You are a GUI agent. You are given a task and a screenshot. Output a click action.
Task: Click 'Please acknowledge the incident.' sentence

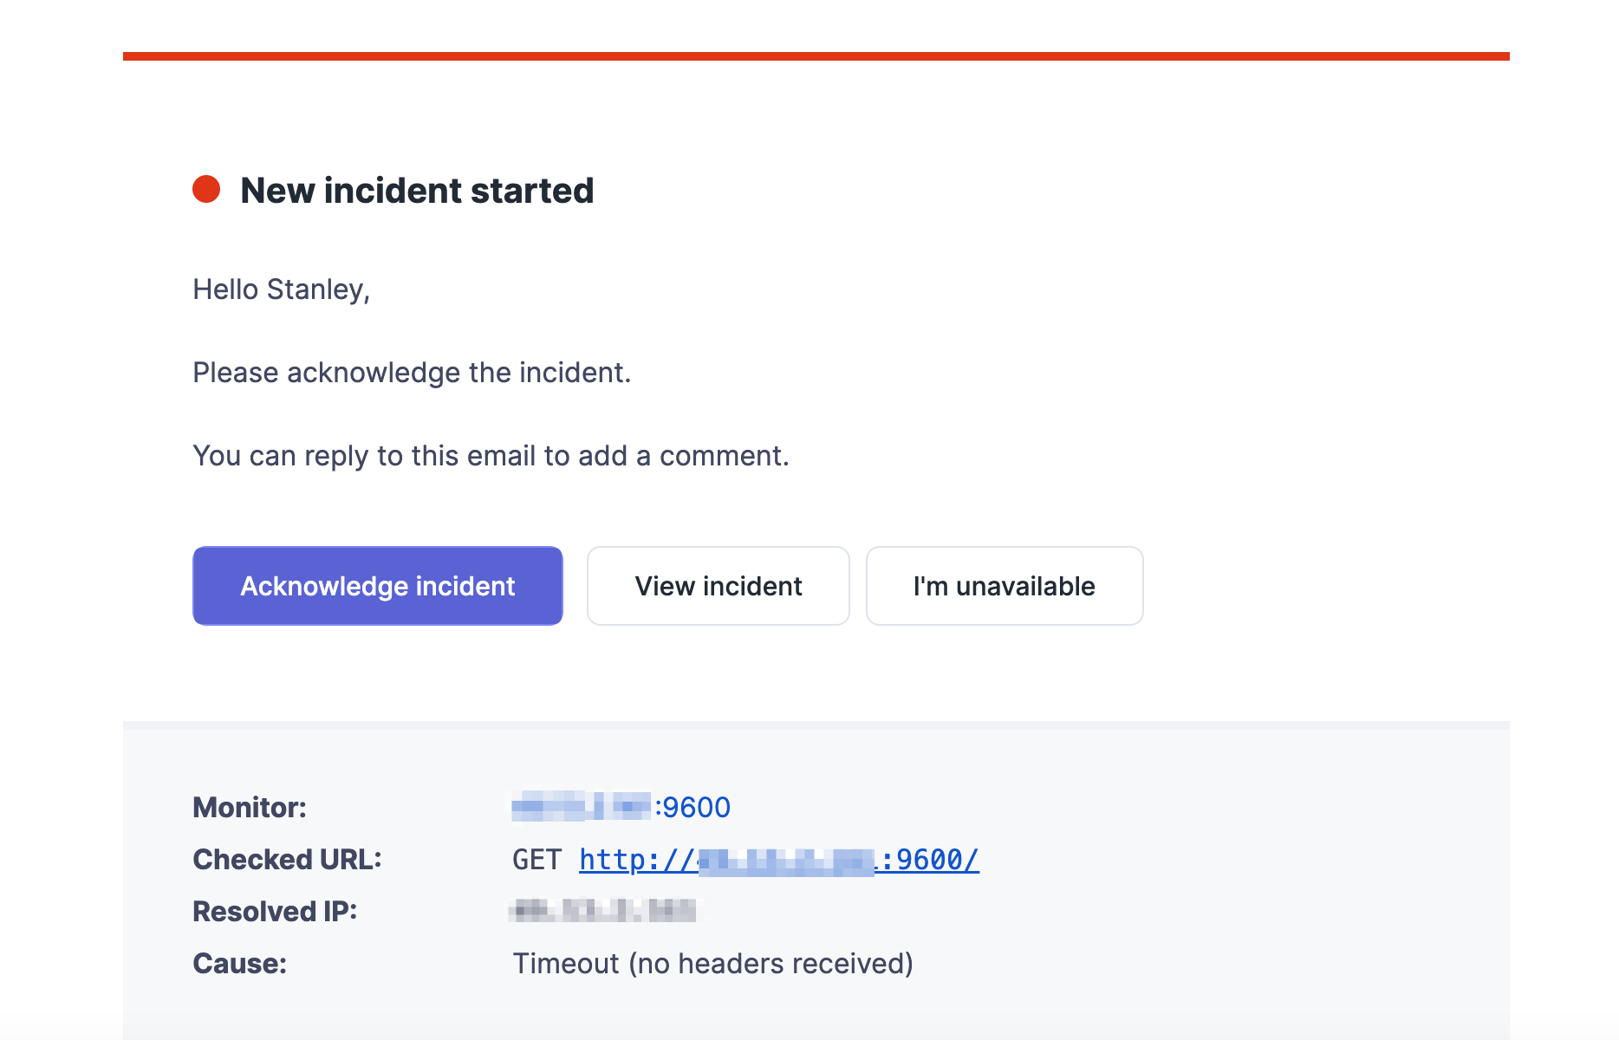click(412, 373)
